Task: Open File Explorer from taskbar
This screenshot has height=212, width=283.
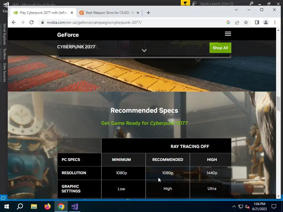Action: tap(34, 206)
